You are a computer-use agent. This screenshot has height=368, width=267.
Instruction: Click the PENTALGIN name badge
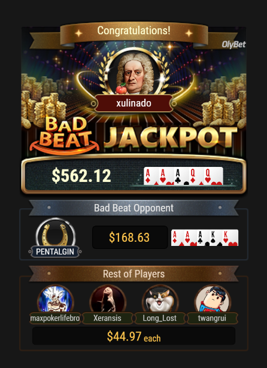click(55, 251)
